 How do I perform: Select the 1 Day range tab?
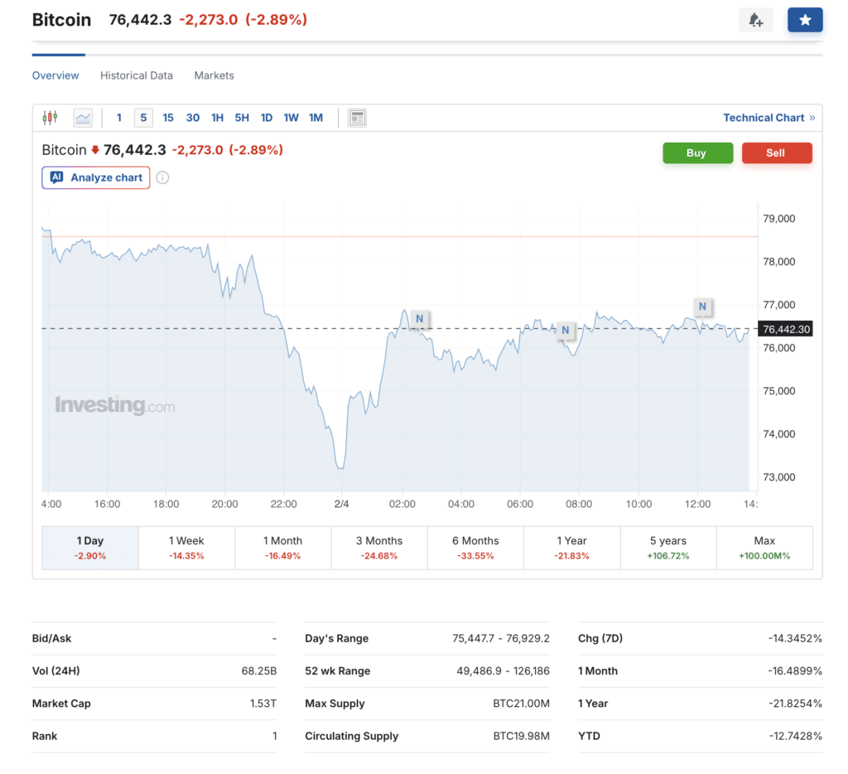pos(89,548)
